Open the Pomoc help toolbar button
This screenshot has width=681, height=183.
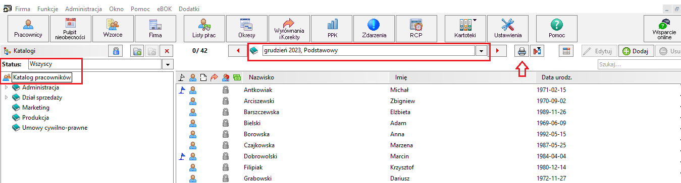(557, 28)
